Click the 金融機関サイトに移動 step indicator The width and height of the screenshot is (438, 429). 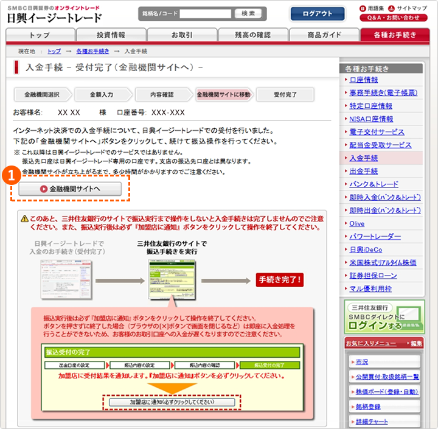pyautogui.click(x=223, y=95)
